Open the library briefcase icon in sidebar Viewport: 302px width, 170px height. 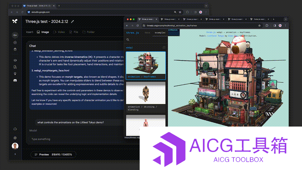point(15,49)
